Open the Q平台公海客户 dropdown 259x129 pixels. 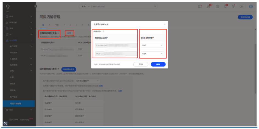pos(87,81)
